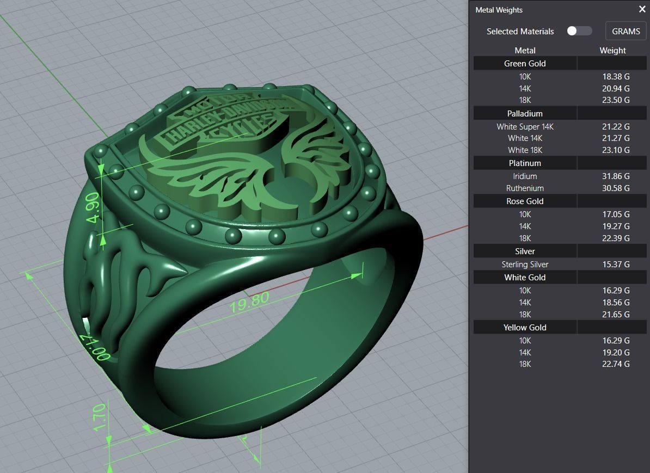Select the White Gold category row
The width and height of the screenshot is (650, 473).
coord(560,278)
